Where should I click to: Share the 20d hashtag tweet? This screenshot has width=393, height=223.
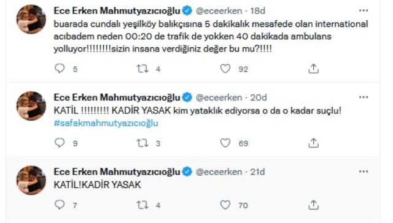pyautogui.click(x=313, y=143)
